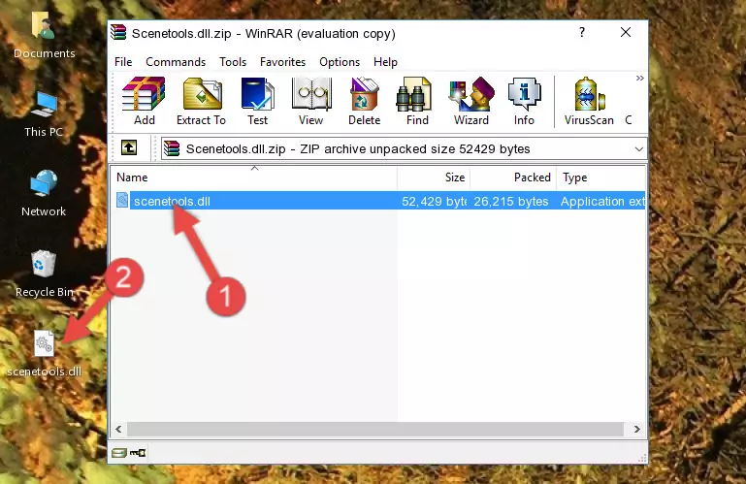Open the File menu
This screenshot has height=484, width=746.
[x=123, y=62]
